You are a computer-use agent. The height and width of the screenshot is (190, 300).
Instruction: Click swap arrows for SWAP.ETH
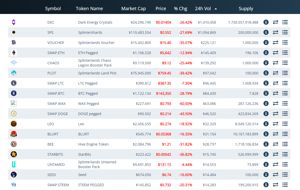(x=276, y=53)
